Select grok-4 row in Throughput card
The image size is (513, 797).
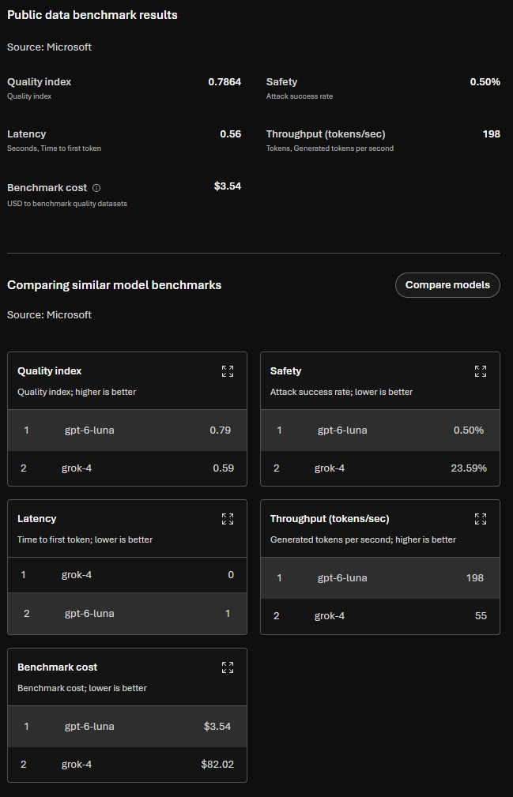[x=379, y=616]
